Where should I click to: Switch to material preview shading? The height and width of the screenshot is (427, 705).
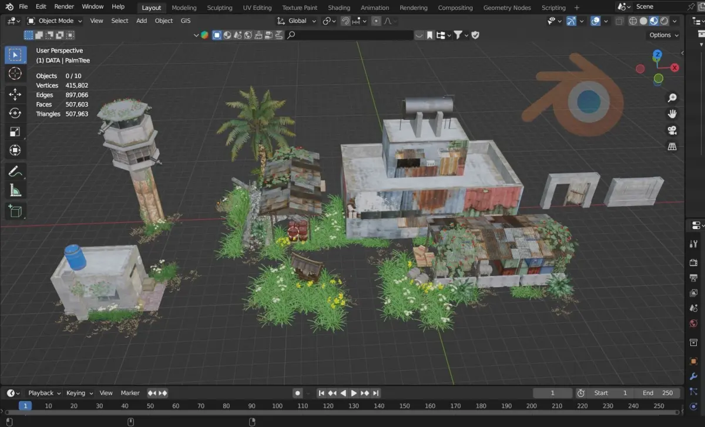[654, 21]
